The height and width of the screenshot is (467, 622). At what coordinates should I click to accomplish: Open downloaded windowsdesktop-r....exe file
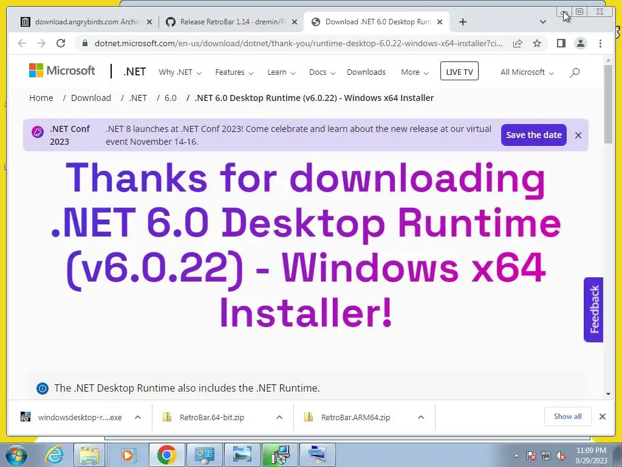[72, 417]
